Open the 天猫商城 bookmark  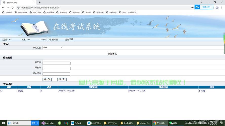(74, 12)
